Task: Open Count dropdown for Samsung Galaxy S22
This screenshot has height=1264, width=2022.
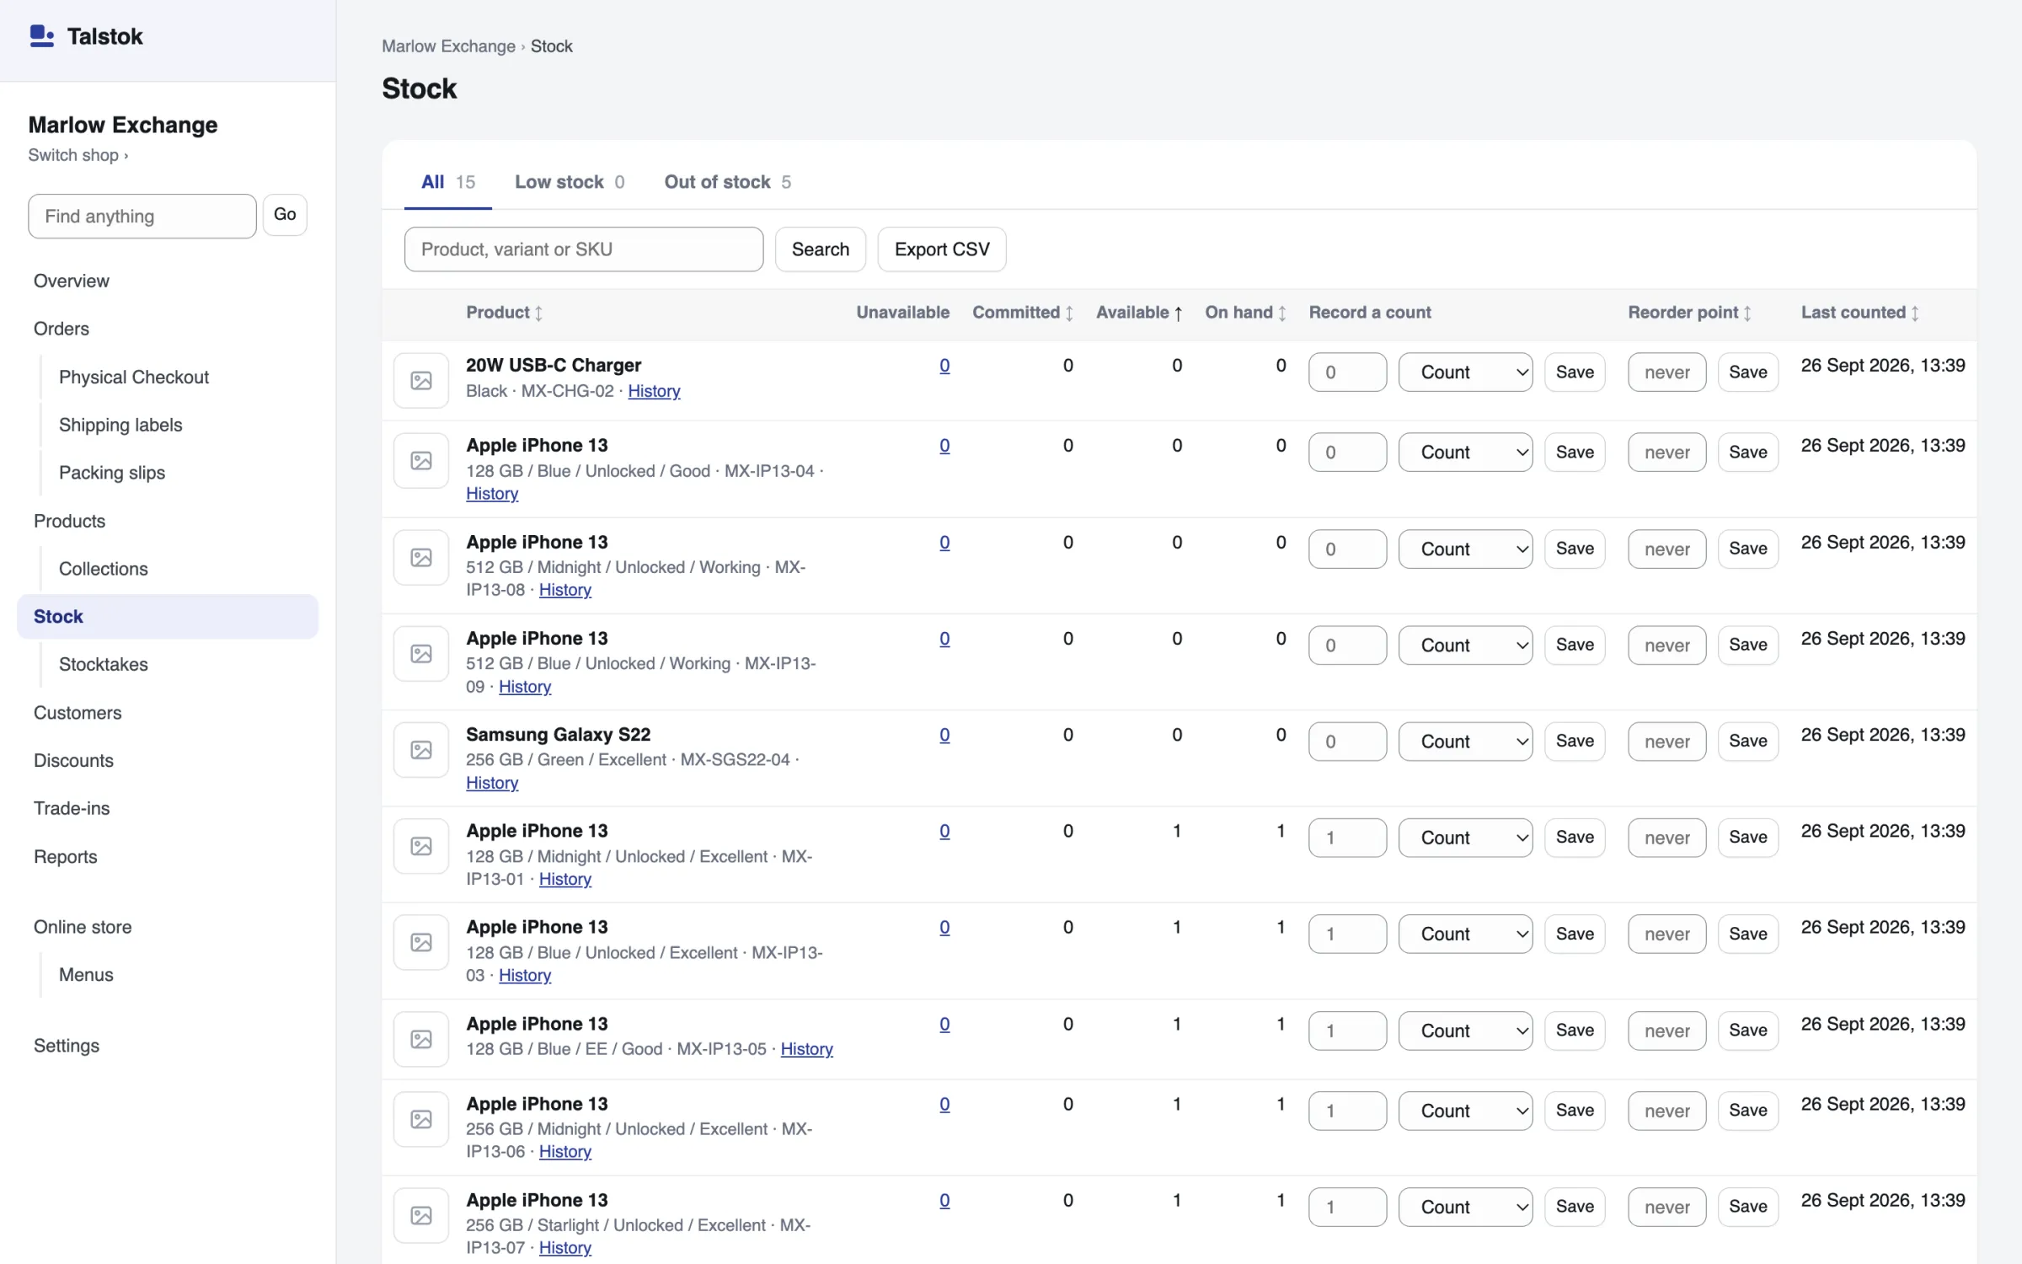Action: pos(1465,742)
